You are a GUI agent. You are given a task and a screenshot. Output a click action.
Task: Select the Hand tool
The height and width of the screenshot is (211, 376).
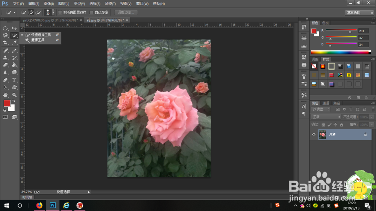5,95
